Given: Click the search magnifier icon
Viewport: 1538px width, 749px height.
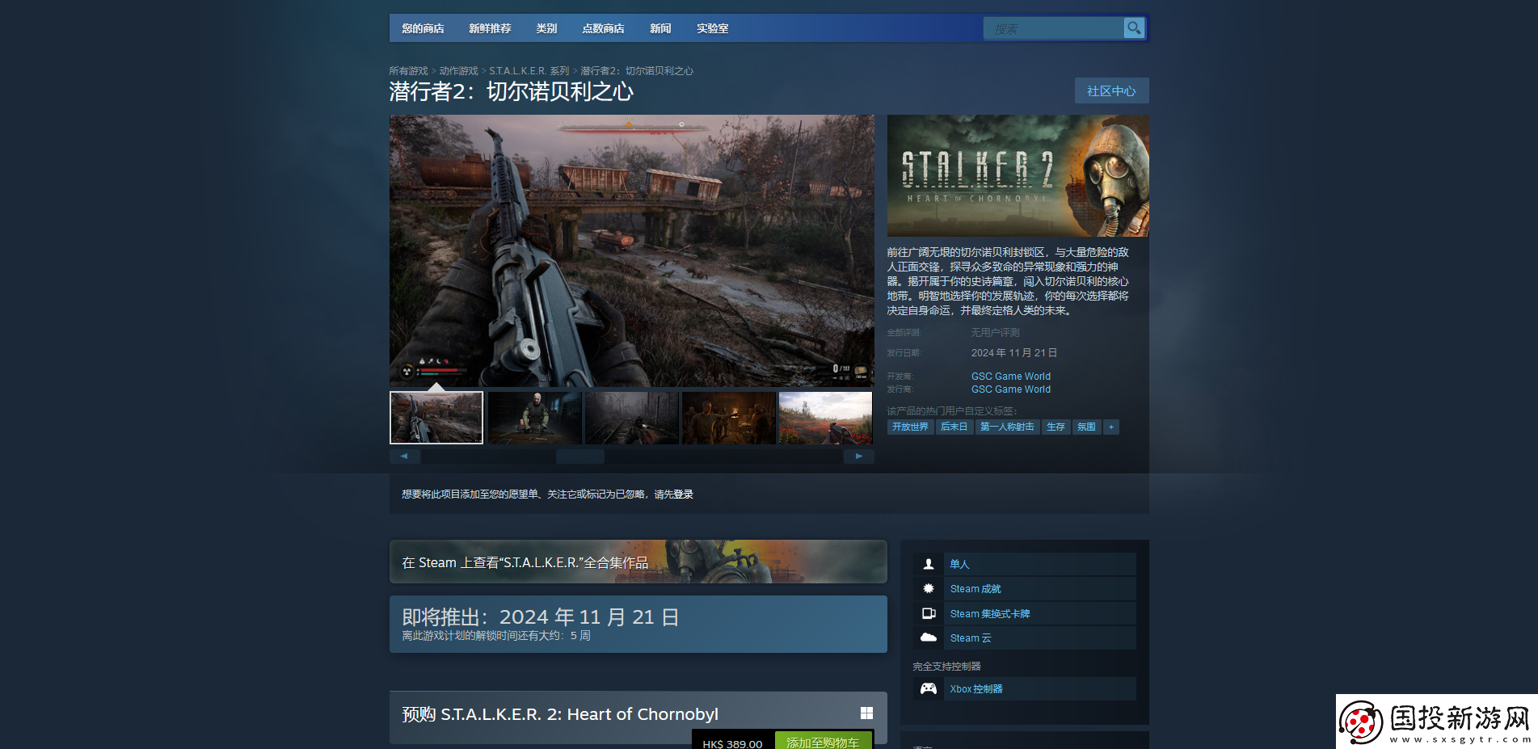Looking at the screenshot, I should [x=1134, y=28].
